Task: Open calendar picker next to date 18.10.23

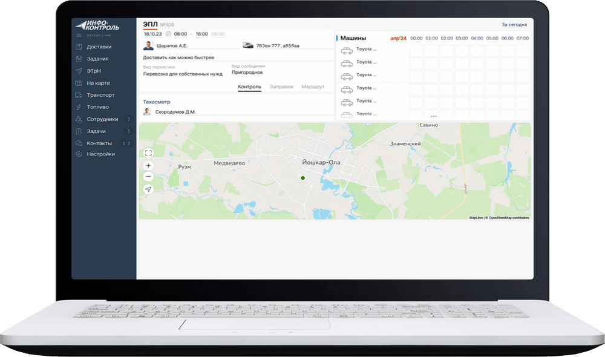Action: pyautogui.click(x=168, y=34)
